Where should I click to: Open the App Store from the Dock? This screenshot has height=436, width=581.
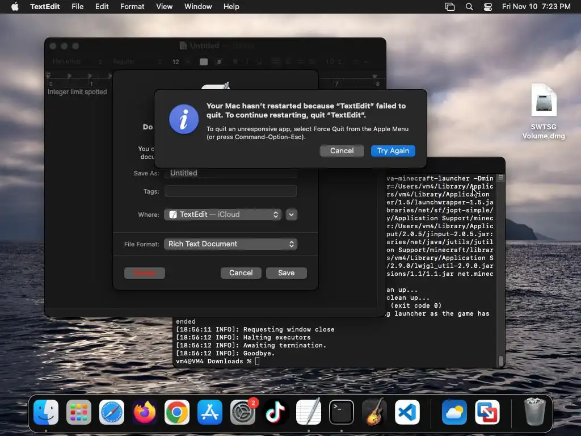[x=210, y=412]
